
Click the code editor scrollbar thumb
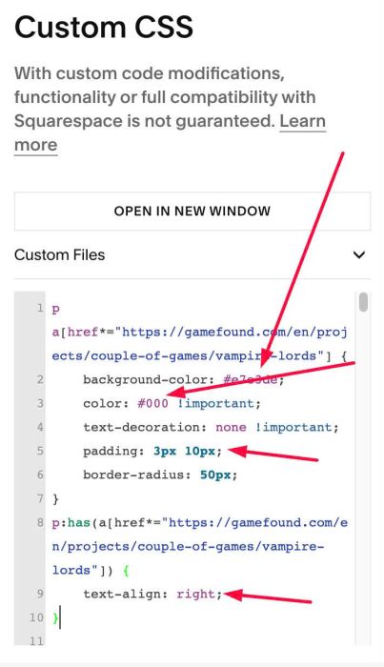(x=363, y=302)
